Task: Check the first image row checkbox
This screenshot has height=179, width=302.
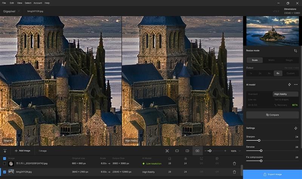Action: tap(5, 164)
